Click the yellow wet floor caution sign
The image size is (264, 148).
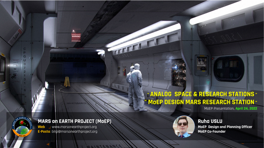pyautogui.click(x=67, y=82)
